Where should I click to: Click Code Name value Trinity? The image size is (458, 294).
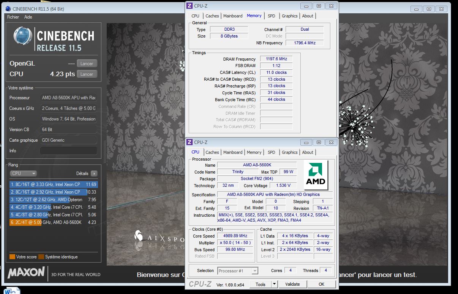tap(238, 172)
